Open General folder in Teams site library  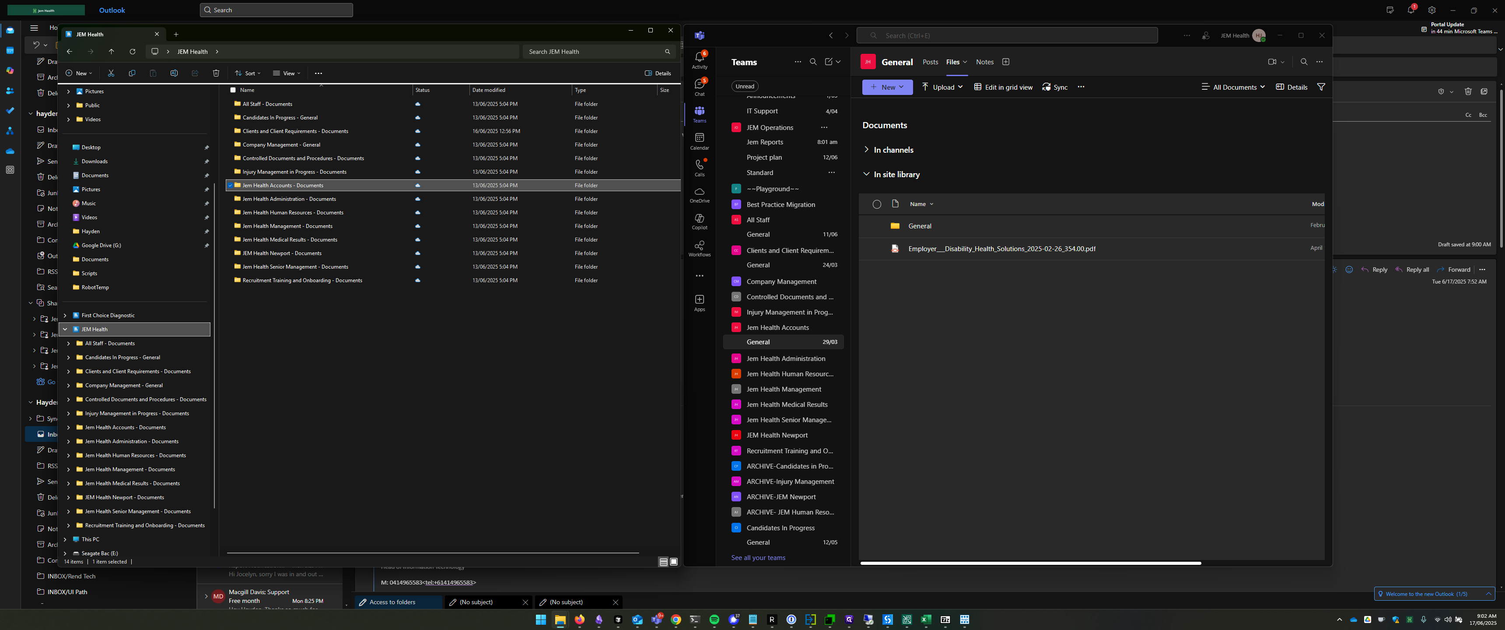920,226
